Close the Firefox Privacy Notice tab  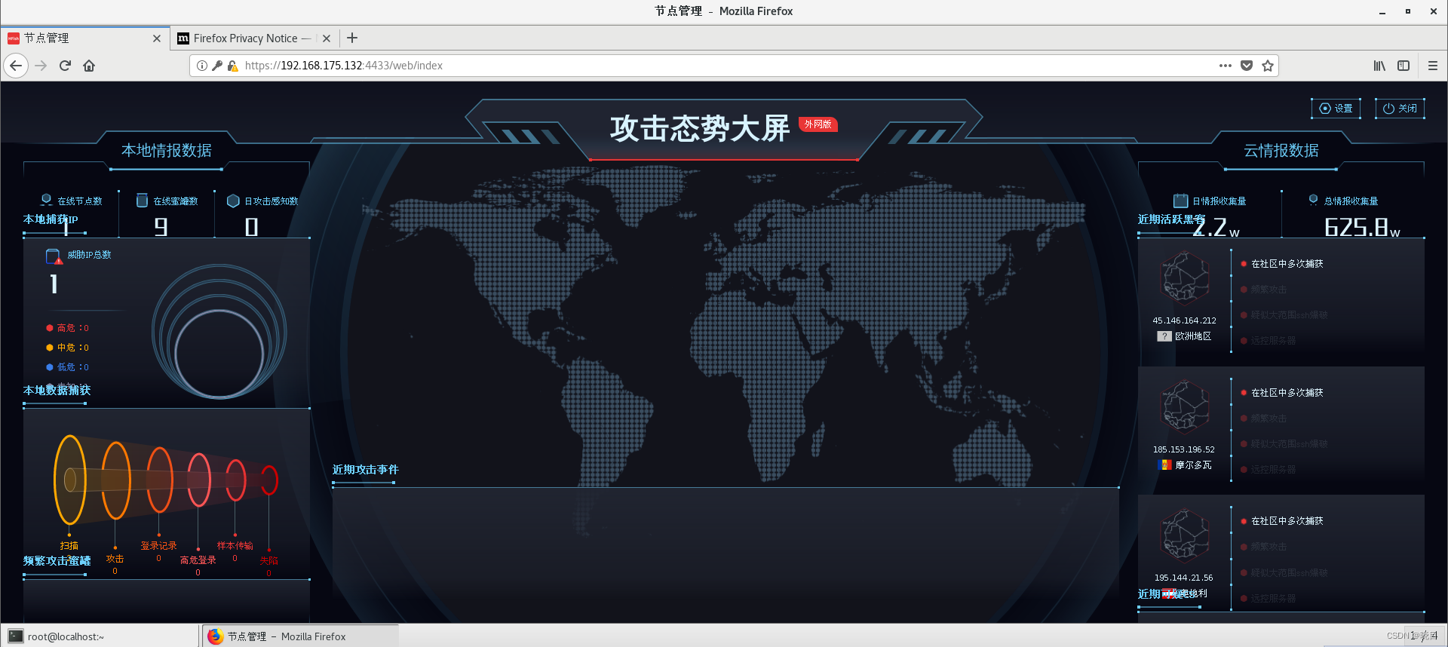click(327, 38)
